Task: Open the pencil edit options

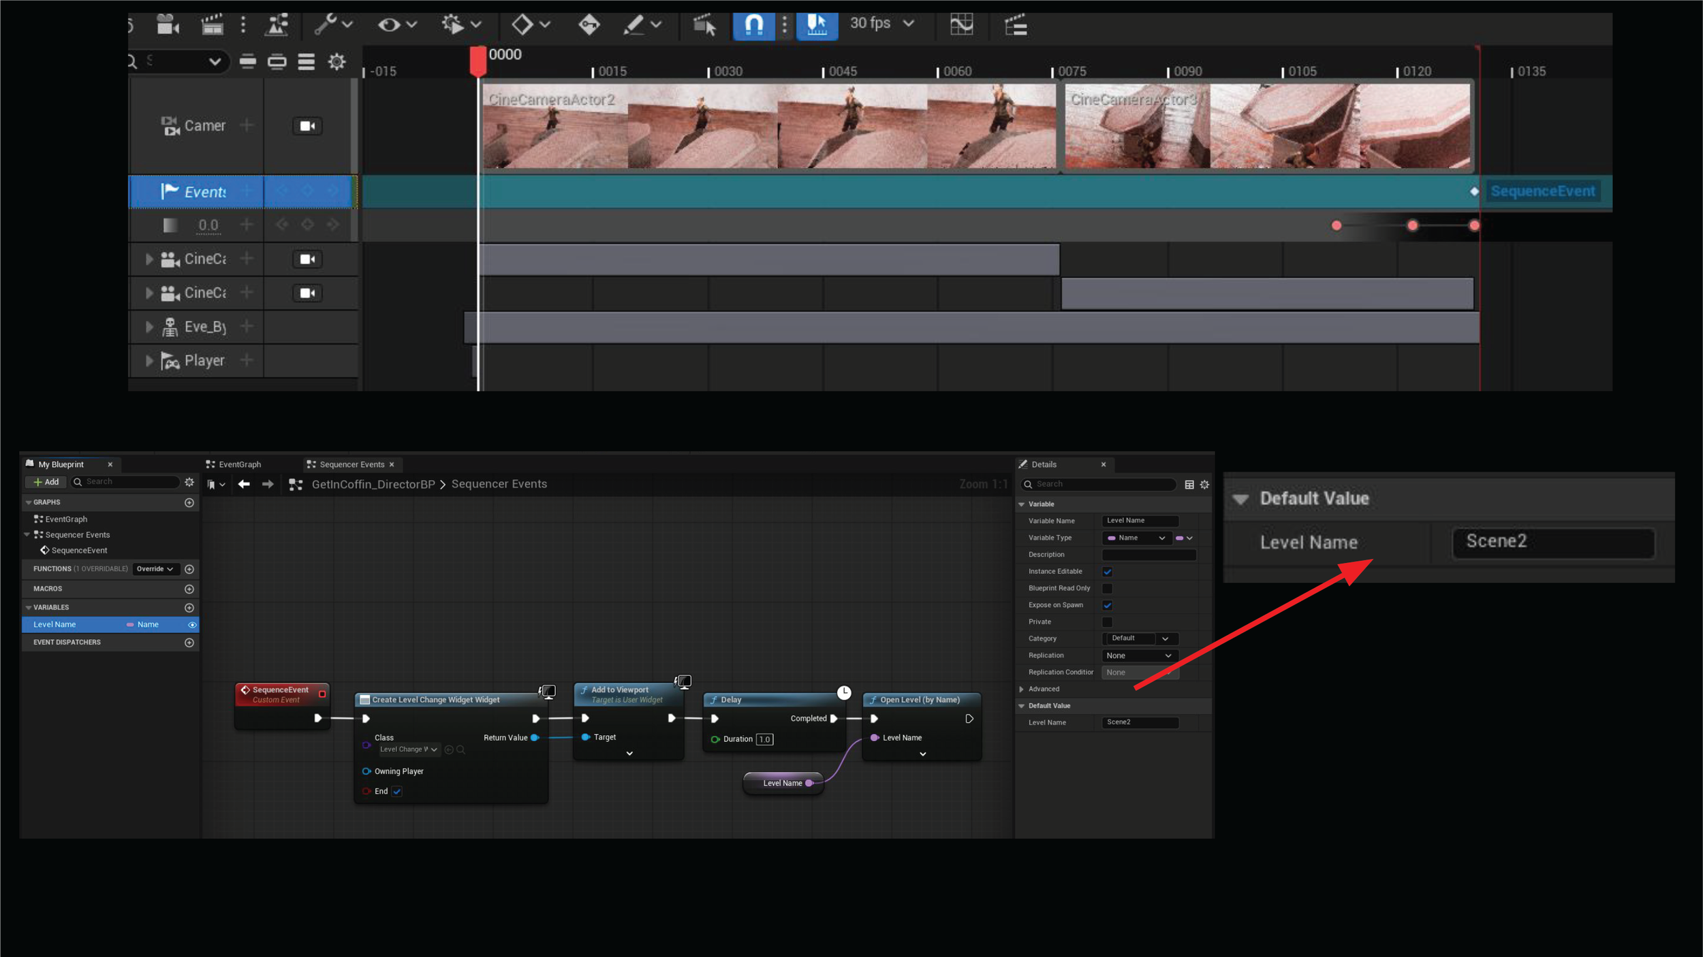Action: [642, 25]
